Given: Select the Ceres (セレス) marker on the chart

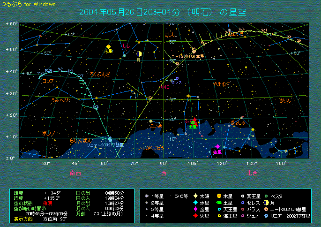Looking at the screenshot, I should point(177,78).
